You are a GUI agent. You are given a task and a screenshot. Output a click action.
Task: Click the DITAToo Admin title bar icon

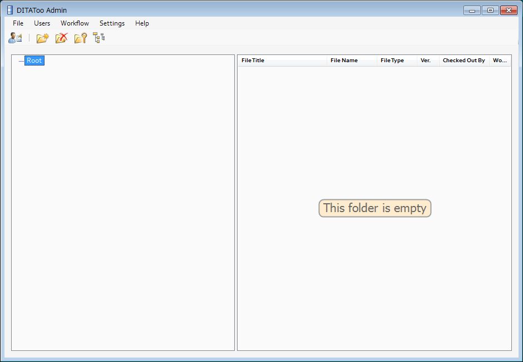point(10,11)
